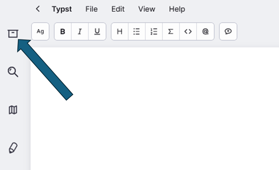Insert a code block with angle brackets icon
Viewport: 279px width, 170px height.
pyautogui.click(x=188, y=32)
